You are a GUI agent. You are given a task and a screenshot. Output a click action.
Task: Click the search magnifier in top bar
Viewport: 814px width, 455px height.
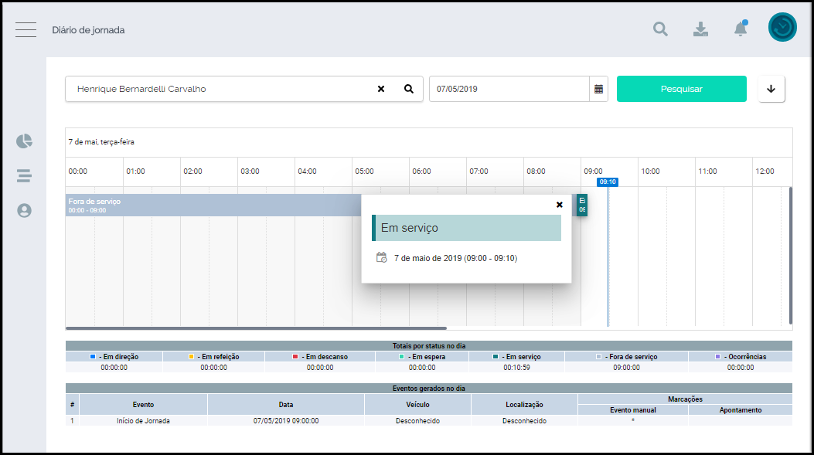[x=660, y=29]
